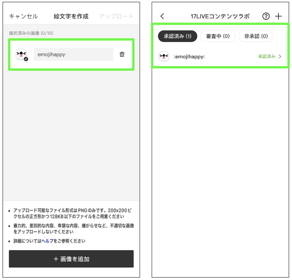
Task: Open emoji details with the row chevron
Action: (x=280, y=57)
